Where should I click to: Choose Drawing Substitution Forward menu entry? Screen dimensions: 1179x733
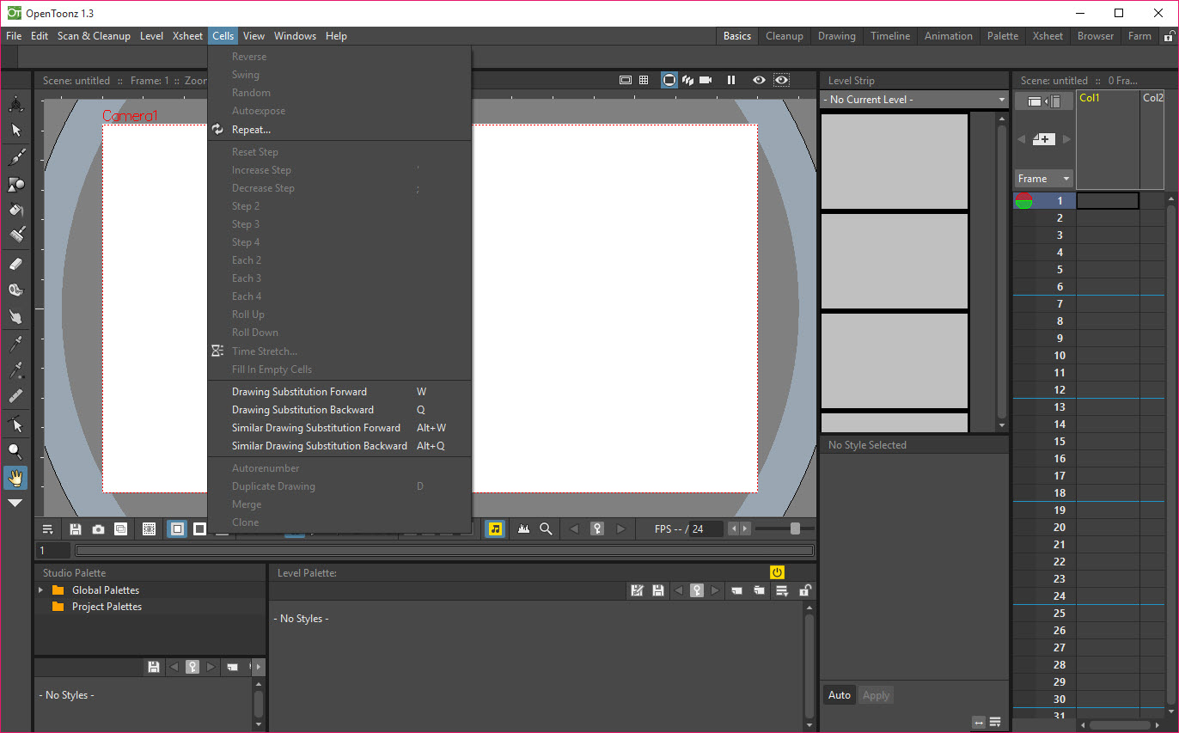pos(299,392)
